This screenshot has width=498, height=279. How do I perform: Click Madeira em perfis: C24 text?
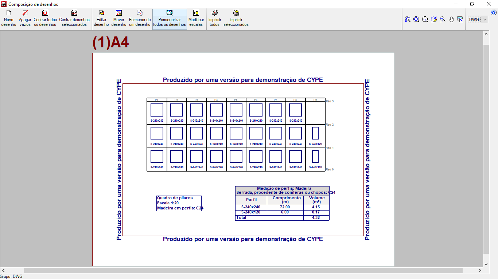[180, 208]
